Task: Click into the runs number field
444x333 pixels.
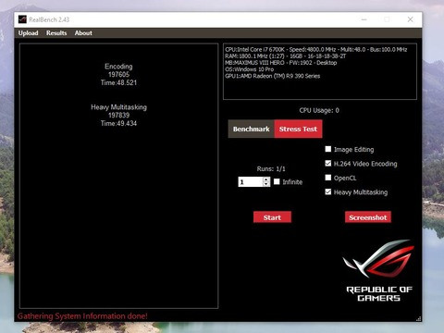Action: click(x=251, y=181)
